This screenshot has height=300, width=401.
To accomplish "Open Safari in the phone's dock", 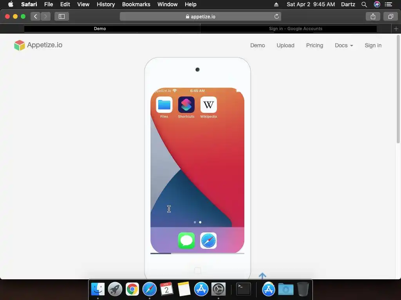I will tap(208, 240).
